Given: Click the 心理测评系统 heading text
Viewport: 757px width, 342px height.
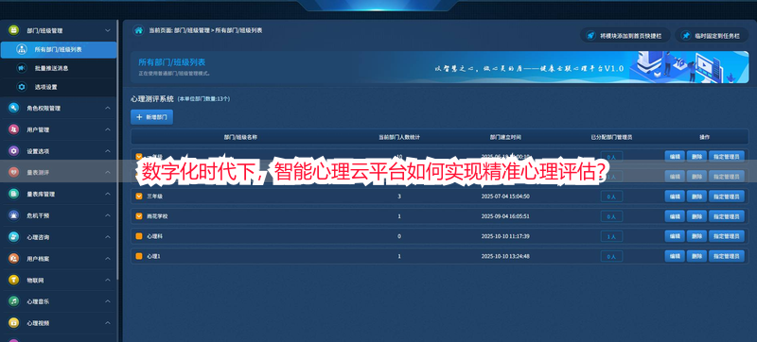Looking at the screenshot, I should (x=152, y=99).
